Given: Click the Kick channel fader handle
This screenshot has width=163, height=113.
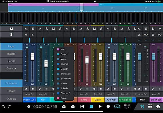Looking at the screenshot, I should click(x=46, y=64).
